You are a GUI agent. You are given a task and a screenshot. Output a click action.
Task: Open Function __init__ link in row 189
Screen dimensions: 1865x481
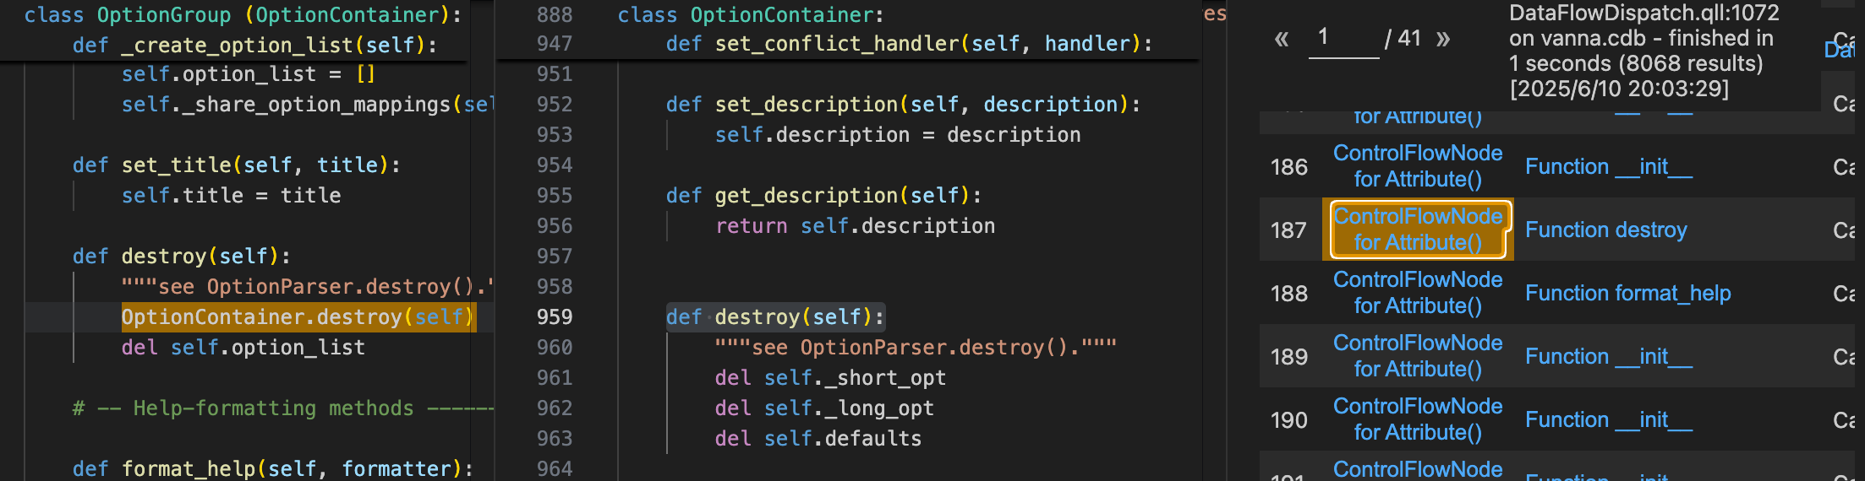[1608, 356]
